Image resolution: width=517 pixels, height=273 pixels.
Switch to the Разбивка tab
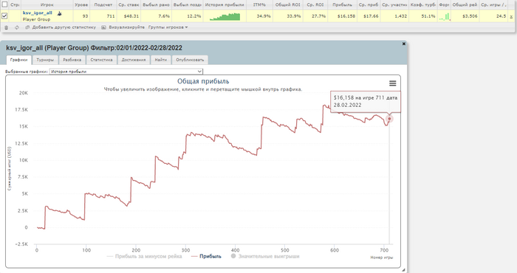click(x=72, y=60)
